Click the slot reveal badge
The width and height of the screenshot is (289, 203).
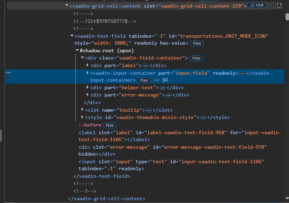[257, 6]
